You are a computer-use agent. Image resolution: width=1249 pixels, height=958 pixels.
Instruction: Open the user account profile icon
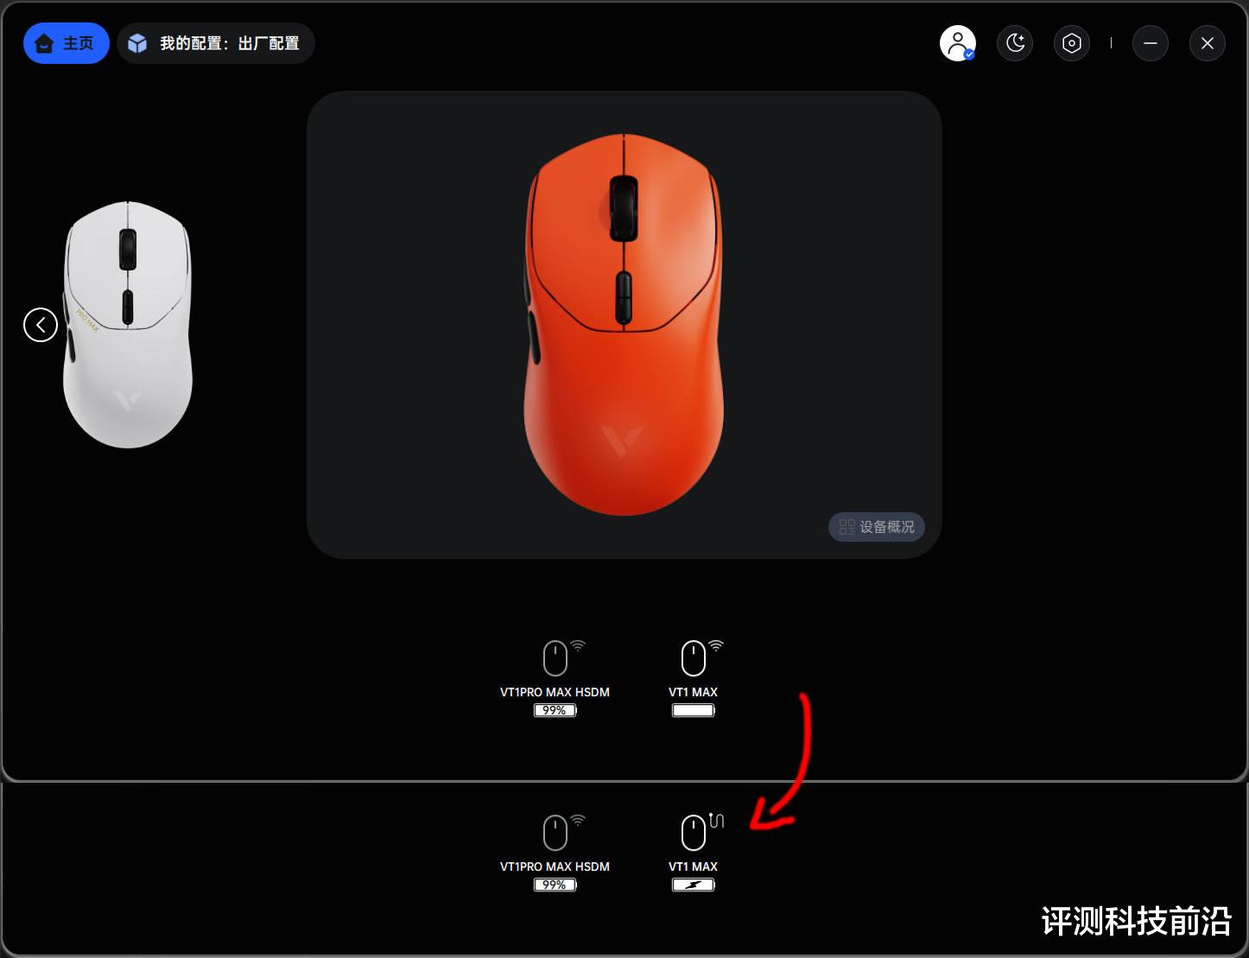tap(958, 42)
